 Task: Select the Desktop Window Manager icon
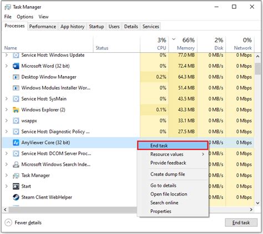[x=16, y=77]
